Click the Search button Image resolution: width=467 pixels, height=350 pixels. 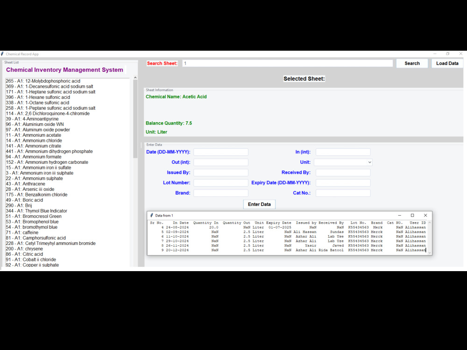[x=412, y=63]
